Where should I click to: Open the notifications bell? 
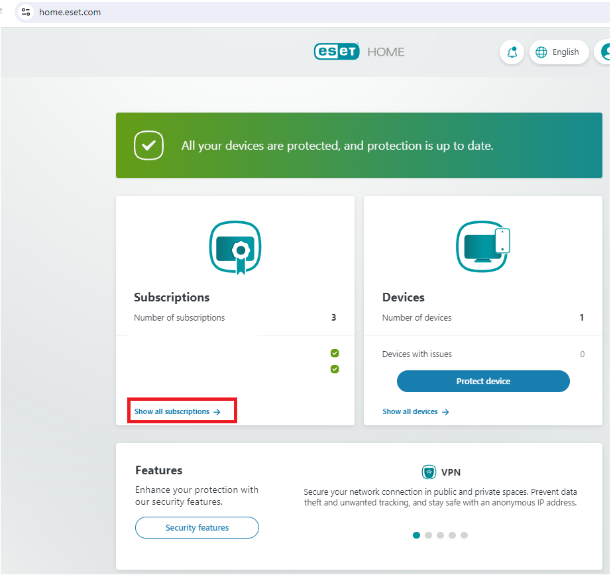512,52
